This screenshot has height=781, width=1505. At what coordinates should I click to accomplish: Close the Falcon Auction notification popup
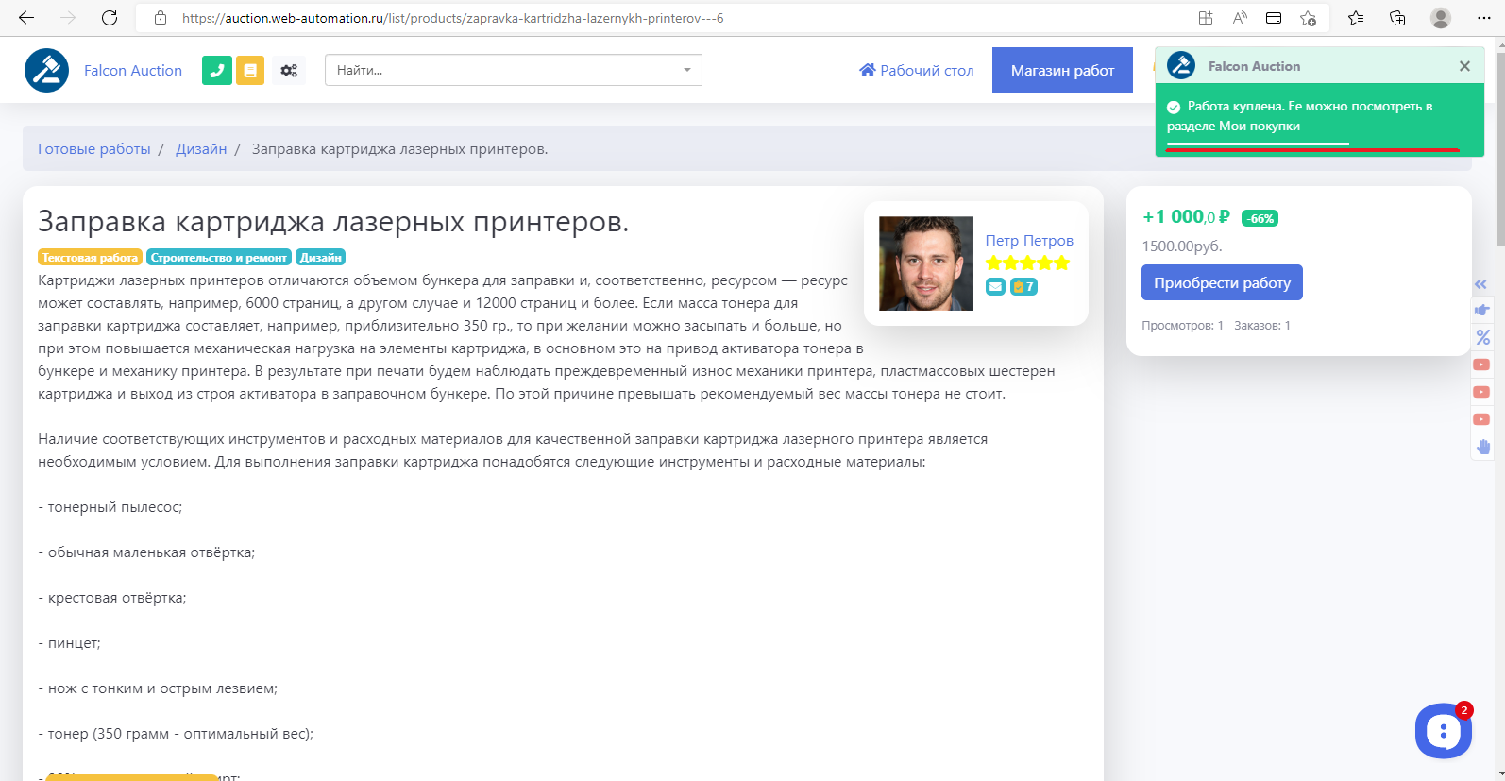[1464, 66]
